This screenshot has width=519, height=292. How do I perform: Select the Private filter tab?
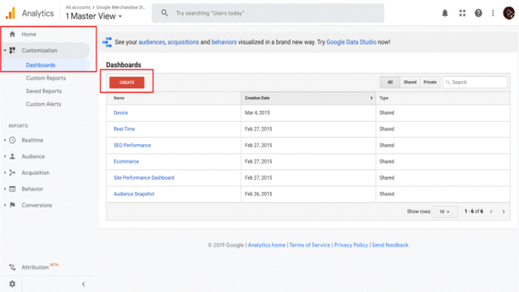[430, 82]
